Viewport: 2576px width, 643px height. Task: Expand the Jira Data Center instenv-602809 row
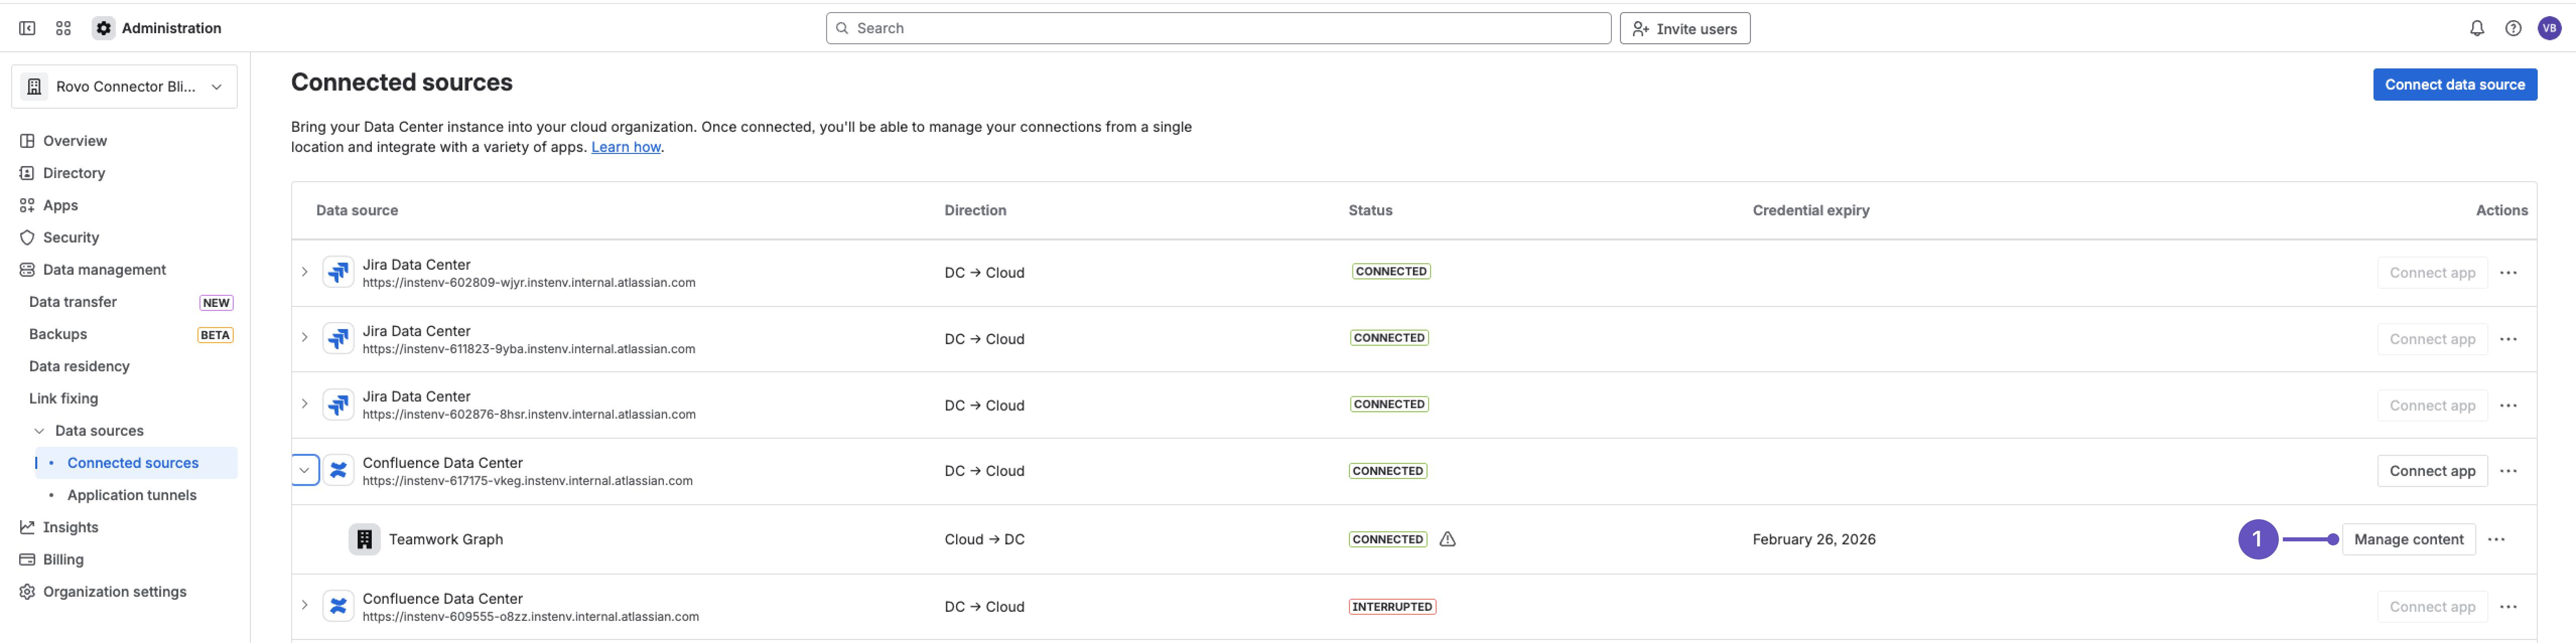click(x=304, y=272)
